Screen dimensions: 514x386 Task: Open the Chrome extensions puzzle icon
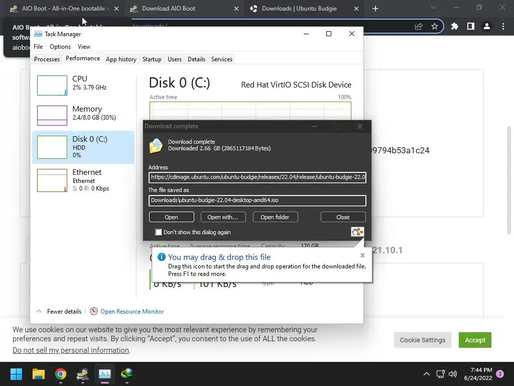tap(455, 26)
